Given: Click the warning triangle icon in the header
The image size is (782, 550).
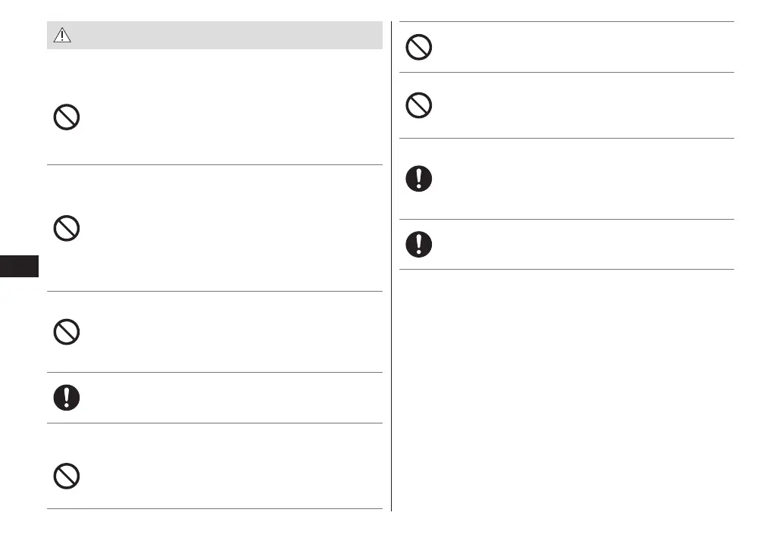Looking at the screenshot, I should tap(62, 36).
